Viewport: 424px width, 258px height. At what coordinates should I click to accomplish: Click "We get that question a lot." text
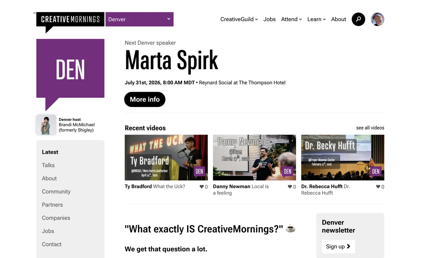click(166, 249)
